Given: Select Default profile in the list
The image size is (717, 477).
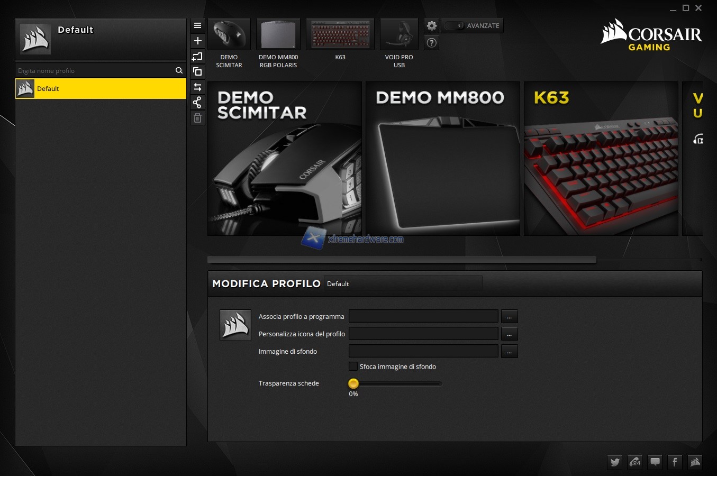Looking at the screenshot, I should [101, 89].
